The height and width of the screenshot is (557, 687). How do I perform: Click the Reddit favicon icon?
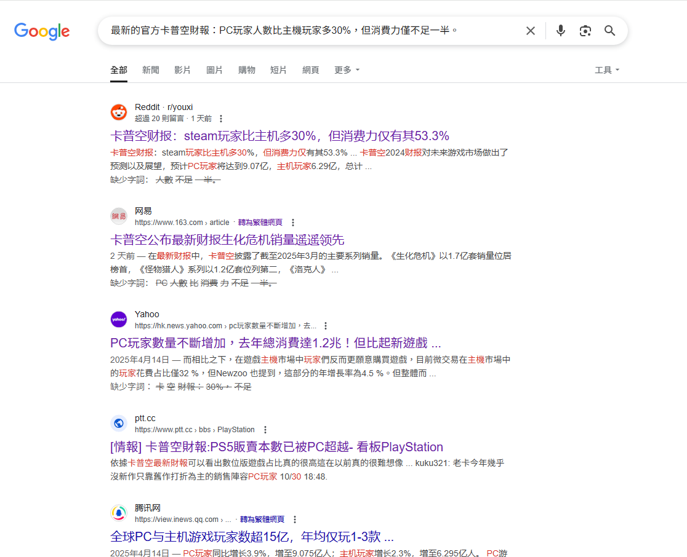pyautogui.click(x=119, y=113)
